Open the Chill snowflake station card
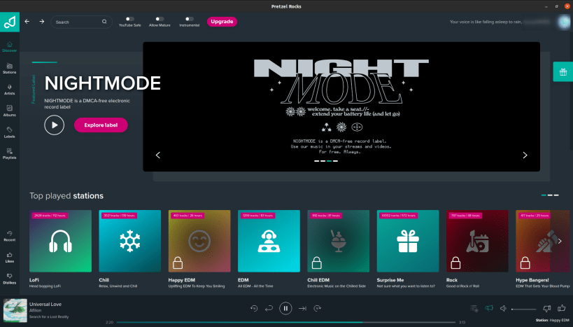573x327 pixels. (129, 241)
